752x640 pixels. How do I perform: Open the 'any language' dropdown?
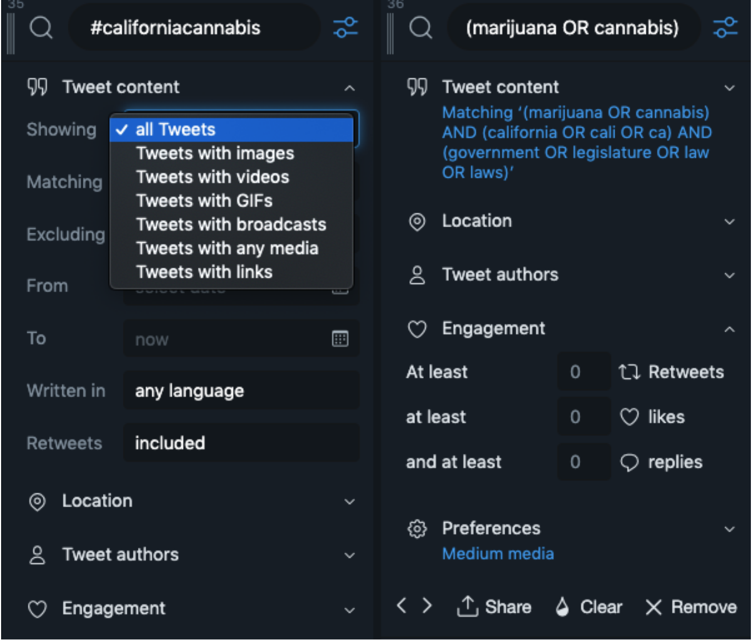(241, 391)
